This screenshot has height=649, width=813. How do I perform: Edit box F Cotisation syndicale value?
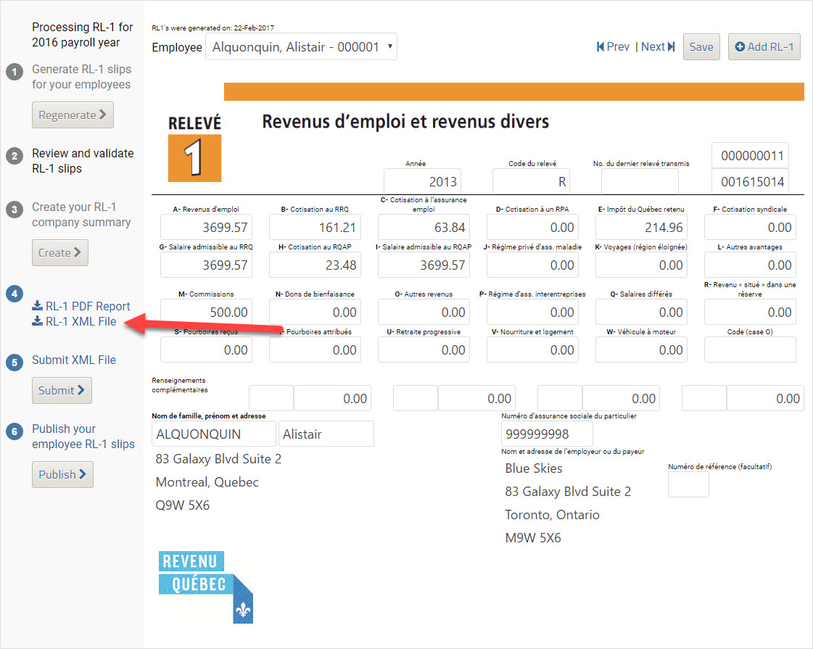[x=750, y=227]
